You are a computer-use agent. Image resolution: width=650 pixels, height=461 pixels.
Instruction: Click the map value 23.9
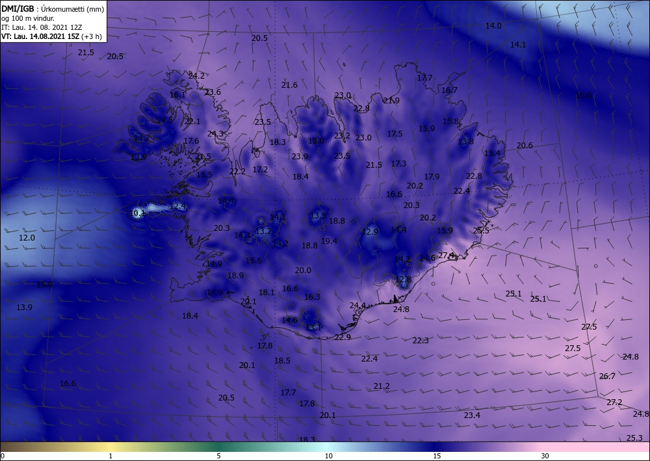pos(300,156)
